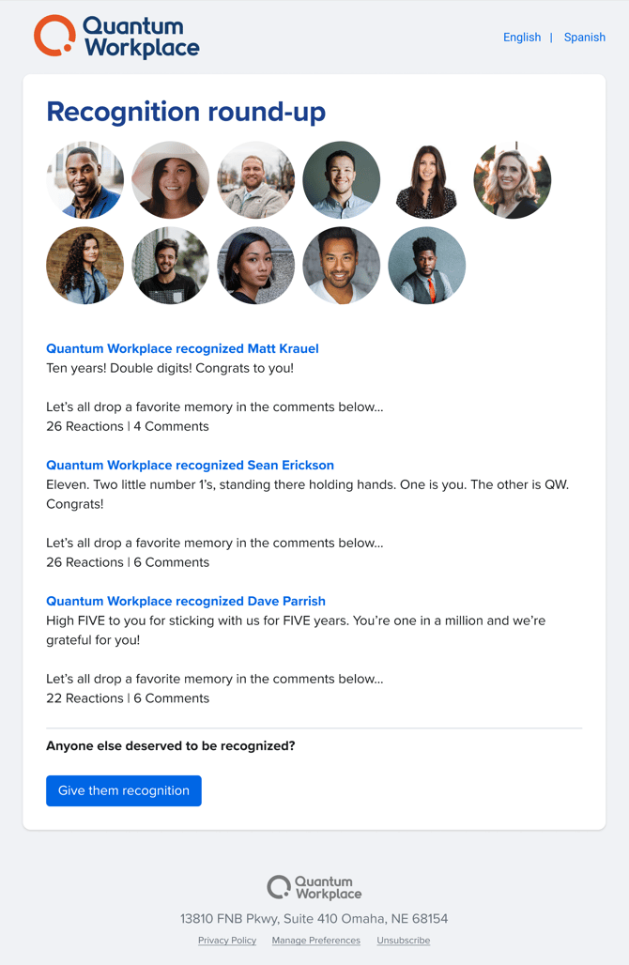Select the avatar of bearded man outdoors

click(x=256, y=179)
